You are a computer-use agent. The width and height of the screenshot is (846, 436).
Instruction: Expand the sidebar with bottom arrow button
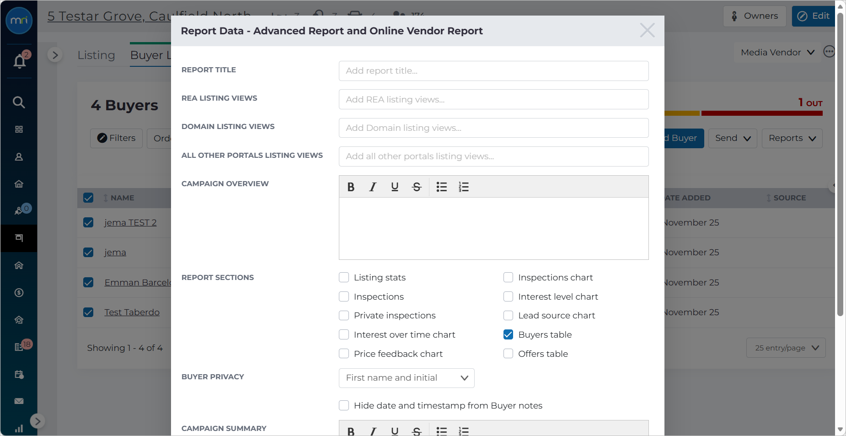[x=37, y=421]
